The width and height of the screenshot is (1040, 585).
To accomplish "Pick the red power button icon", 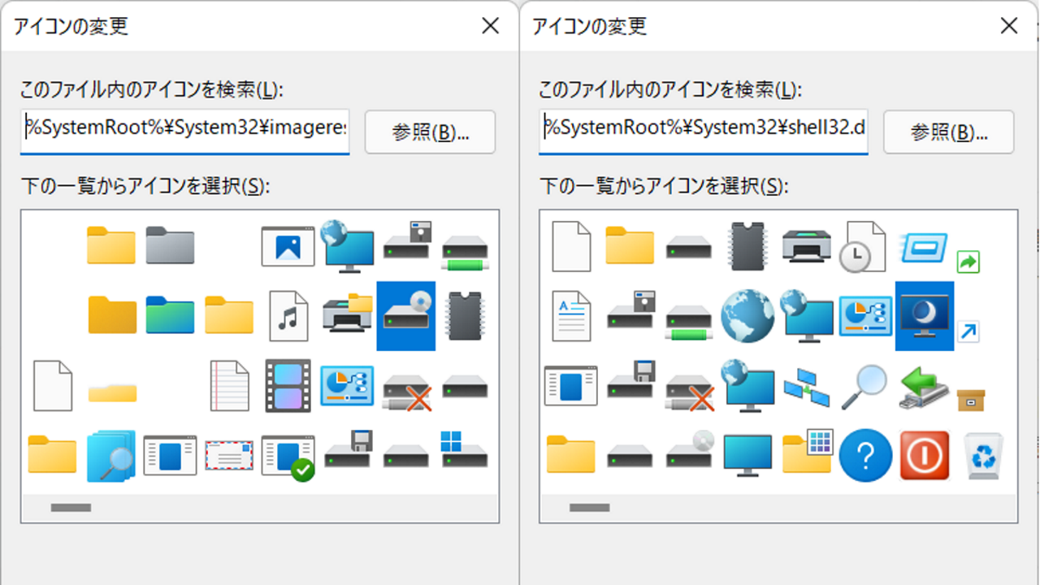I will [x=925, y=456].
